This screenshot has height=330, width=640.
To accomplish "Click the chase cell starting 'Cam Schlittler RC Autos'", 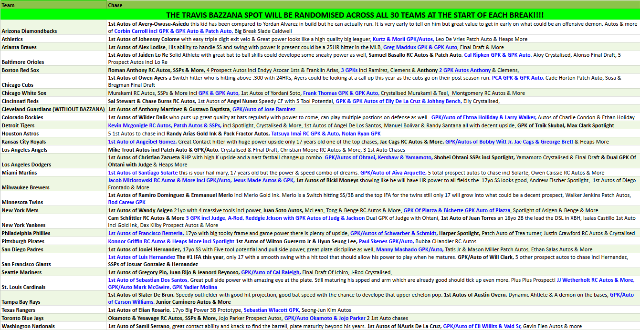I will [373, 222].
